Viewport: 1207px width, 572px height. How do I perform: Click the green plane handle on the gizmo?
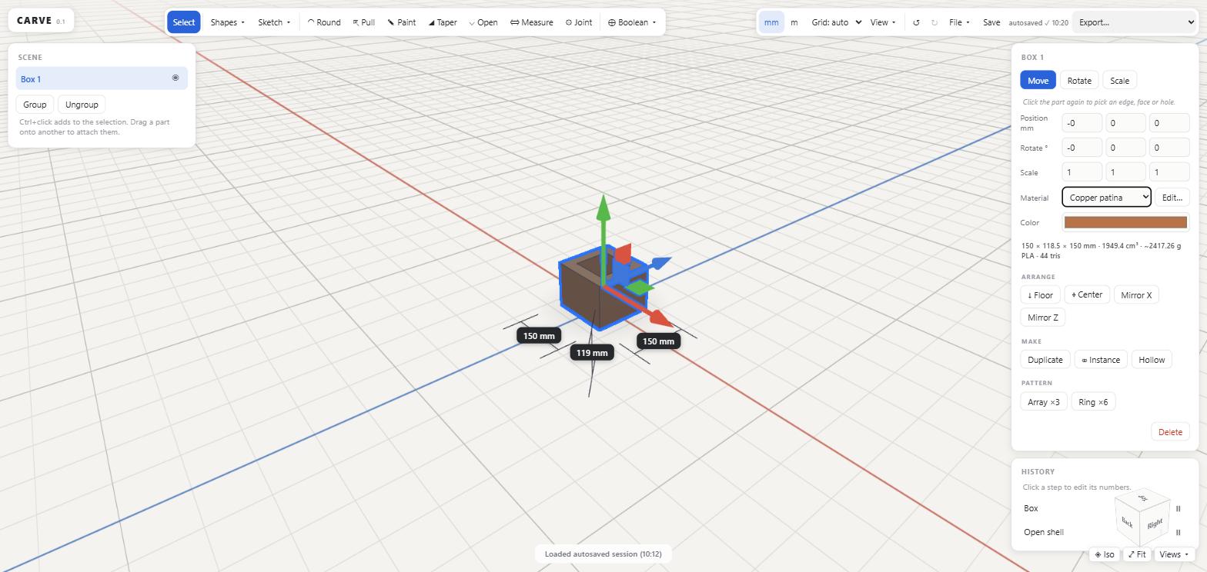click(639, 288)
